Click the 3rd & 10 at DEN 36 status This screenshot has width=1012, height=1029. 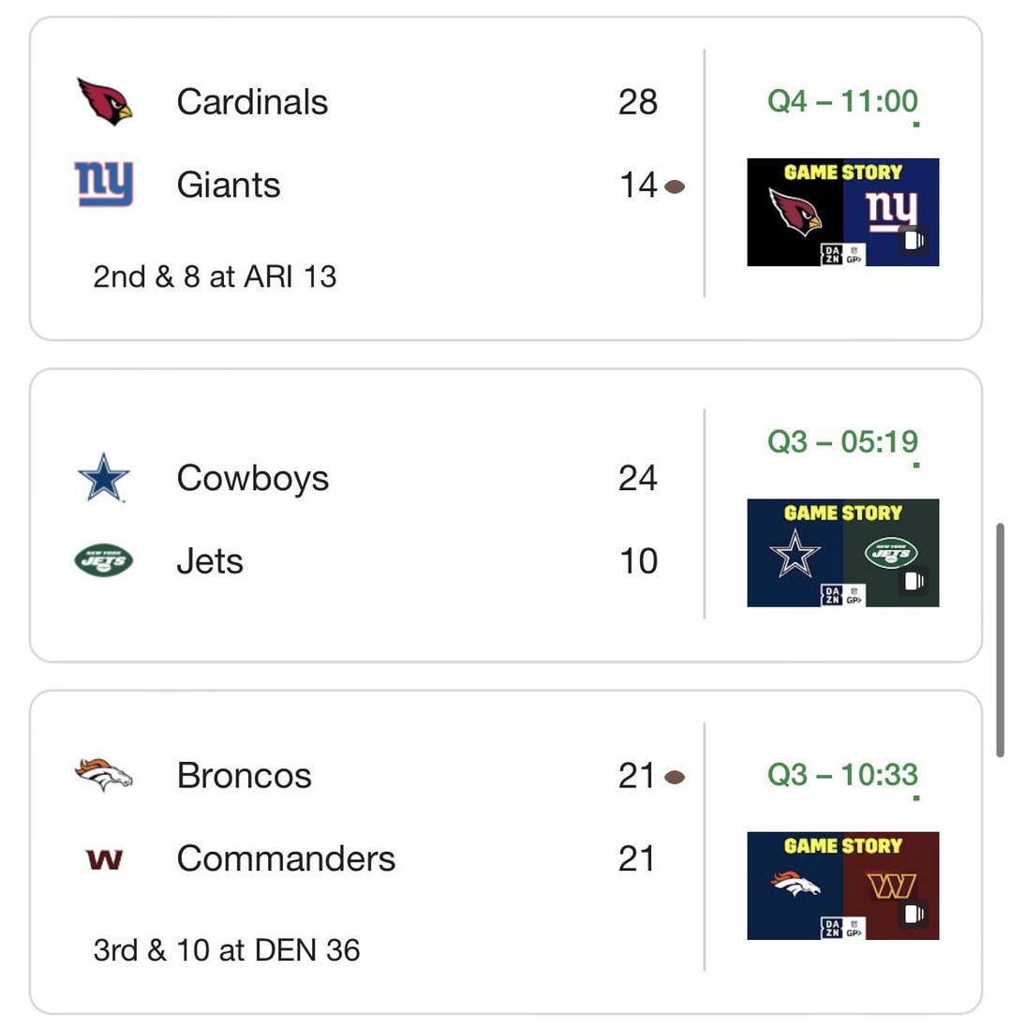click(227, 950)
